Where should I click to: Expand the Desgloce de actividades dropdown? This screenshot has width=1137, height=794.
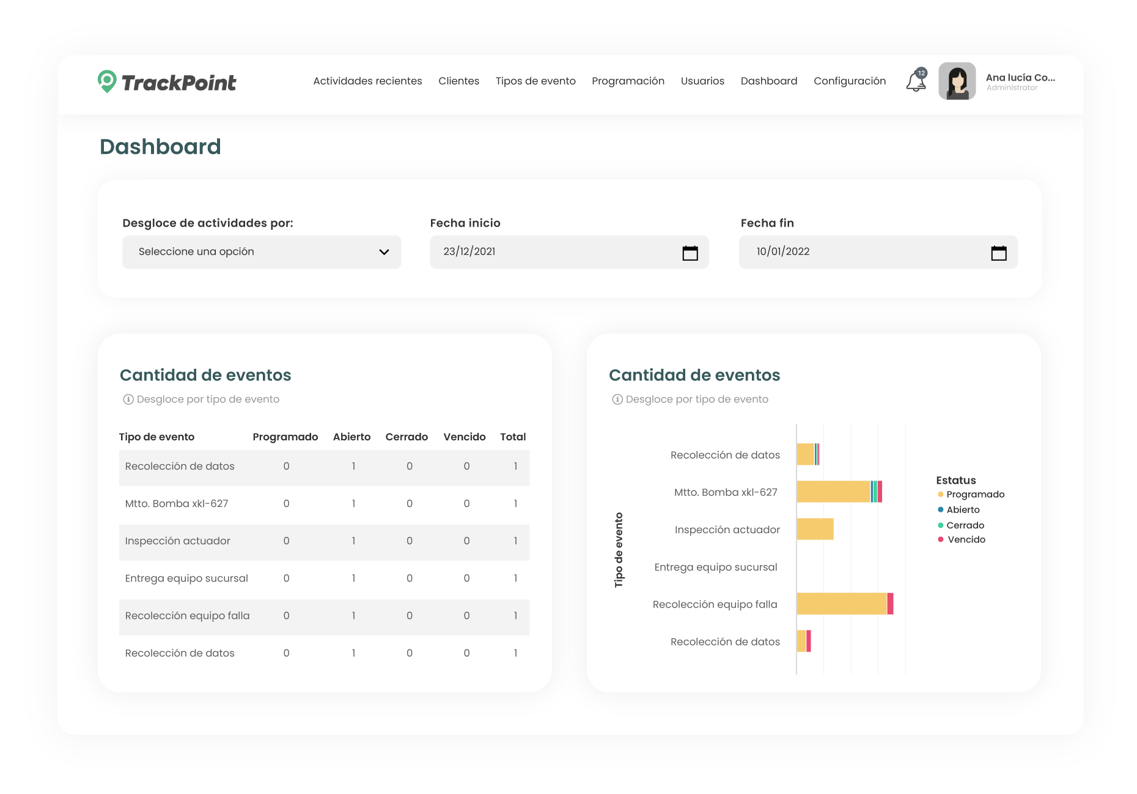point(262,252)
